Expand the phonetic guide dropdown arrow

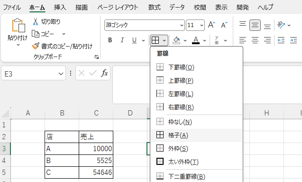point(225,40)
